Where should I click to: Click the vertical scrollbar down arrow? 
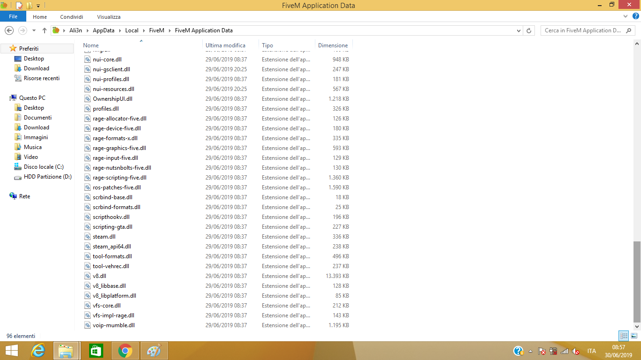click(x=637, y=326)
